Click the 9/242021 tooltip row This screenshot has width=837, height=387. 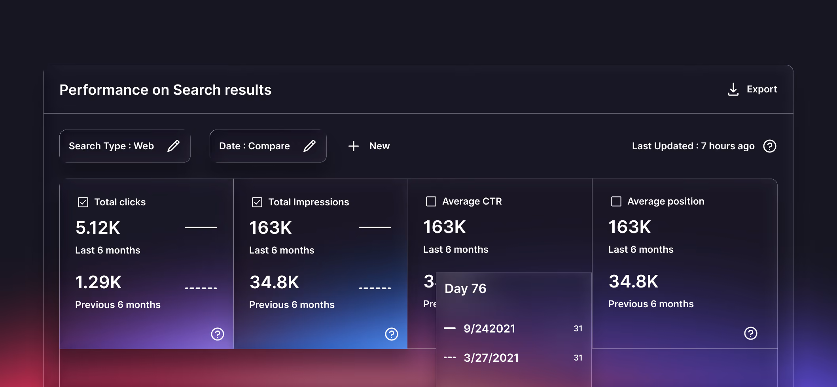513,329
